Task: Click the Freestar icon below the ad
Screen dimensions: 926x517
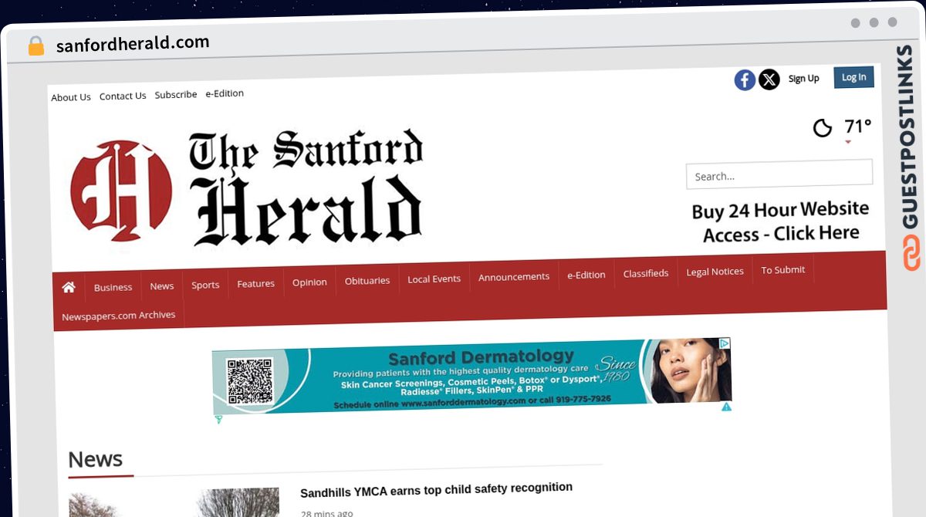Action: [x=218, y=419]
